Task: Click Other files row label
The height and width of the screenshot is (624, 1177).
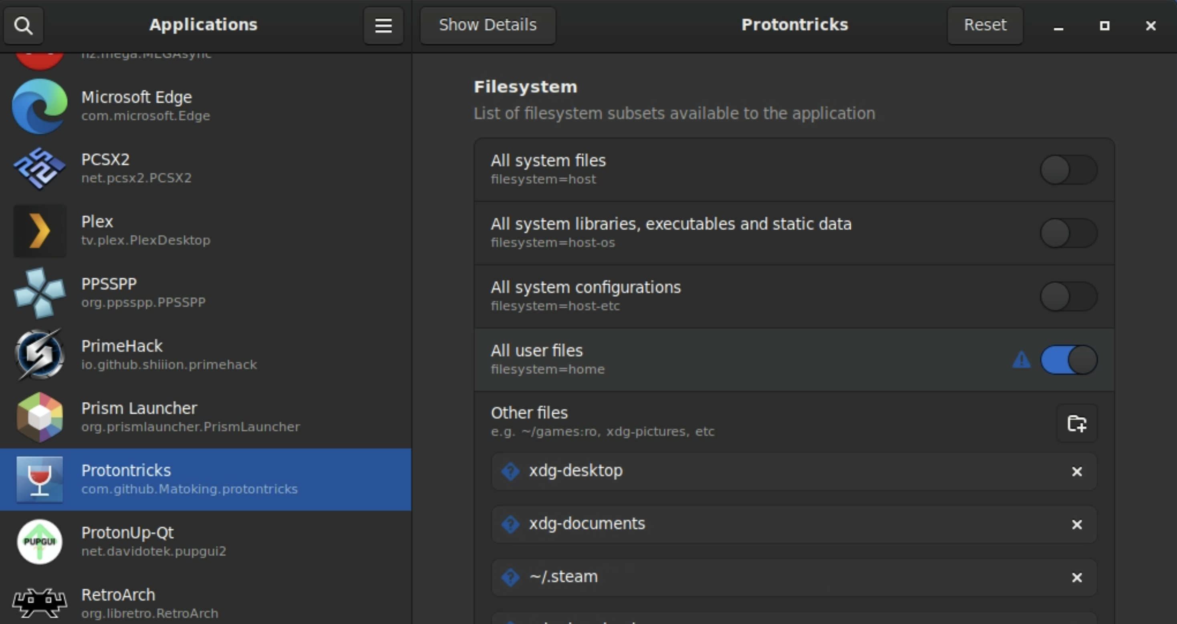Action: [x=529, y=413]
